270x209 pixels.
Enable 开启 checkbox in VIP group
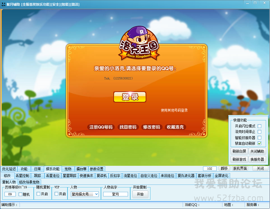tap(56, 194)
